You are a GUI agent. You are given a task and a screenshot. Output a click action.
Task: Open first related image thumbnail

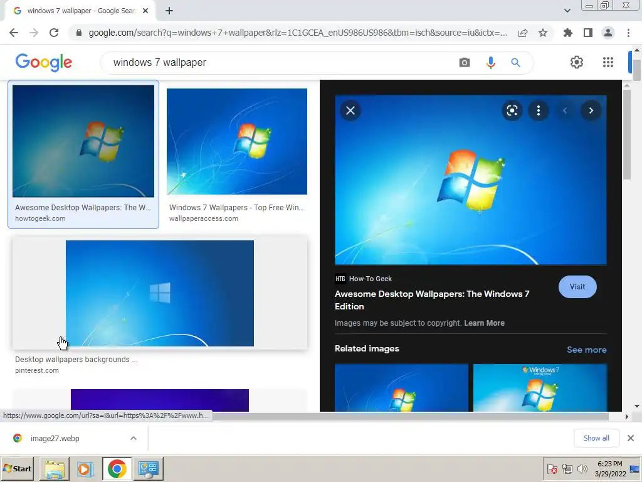click(x=401, y=388)
